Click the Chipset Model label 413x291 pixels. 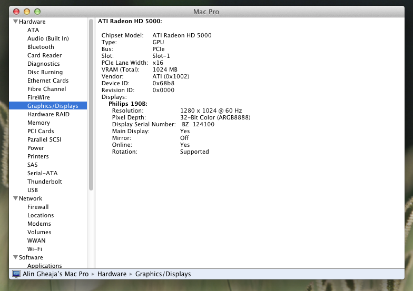pos(122,35)
